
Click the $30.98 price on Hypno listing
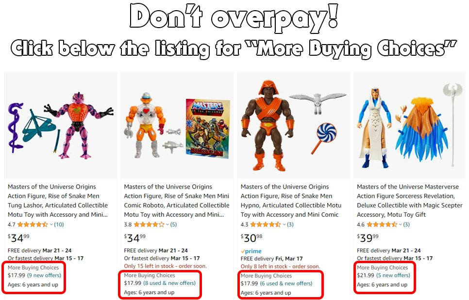click(x=251, y=238)
